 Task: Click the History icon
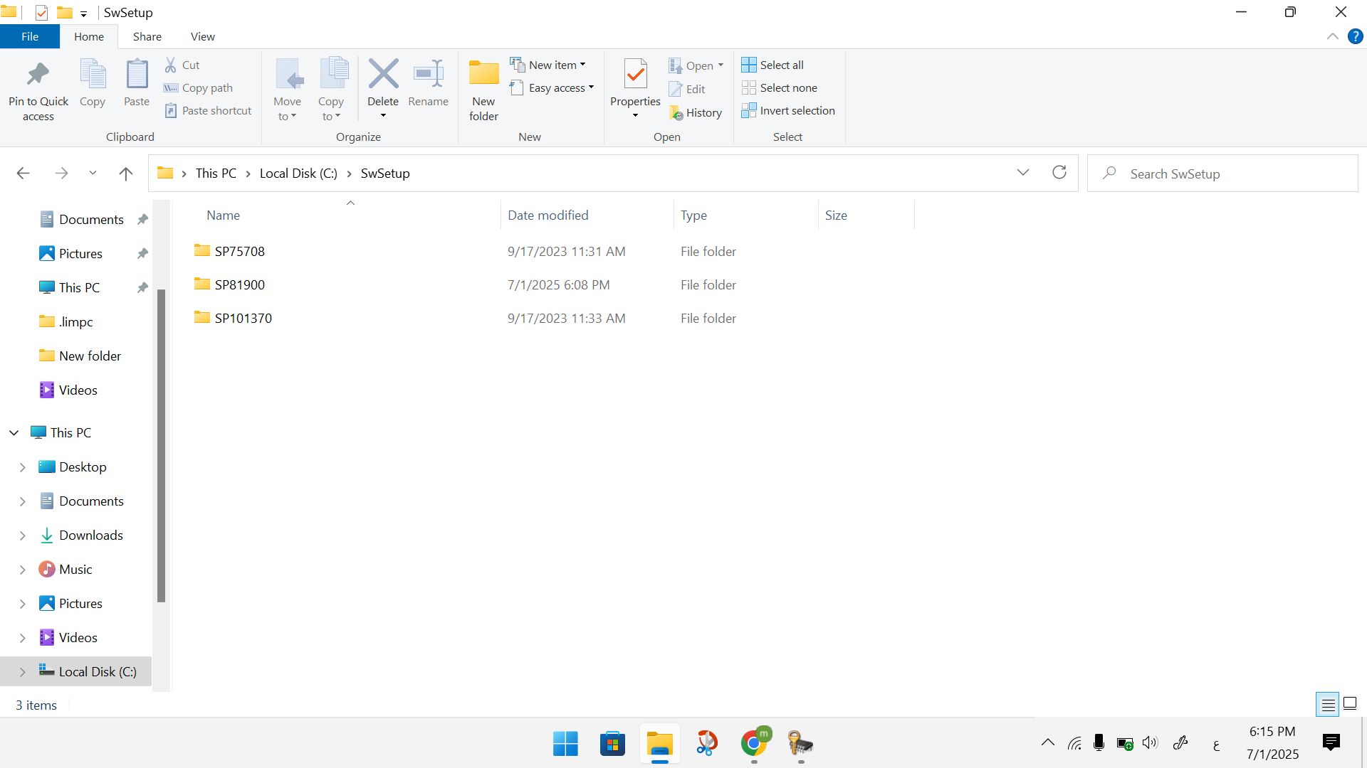click(x=676, y=113)
